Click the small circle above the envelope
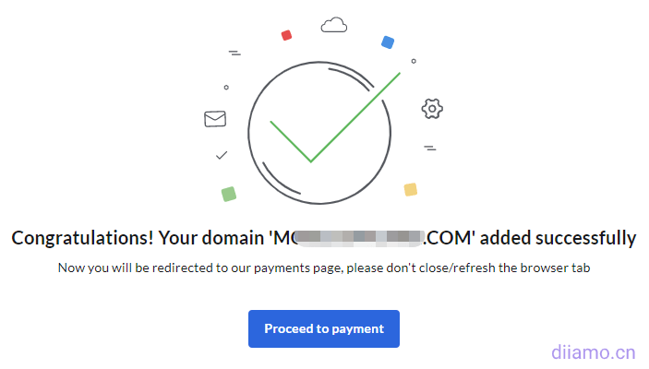This screenshot has width=649, height=369. (x=226, y=88)
